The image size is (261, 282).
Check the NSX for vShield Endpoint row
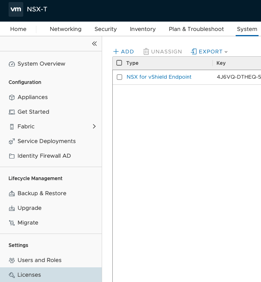point(119,77)
